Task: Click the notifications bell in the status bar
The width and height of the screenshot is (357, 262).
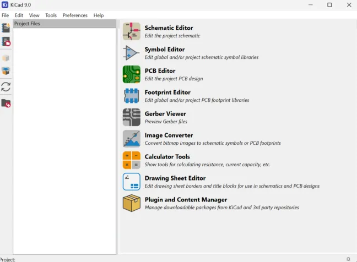Action: coord(348,259)
